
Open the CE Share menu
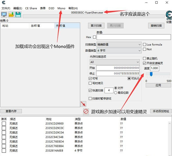31,8
